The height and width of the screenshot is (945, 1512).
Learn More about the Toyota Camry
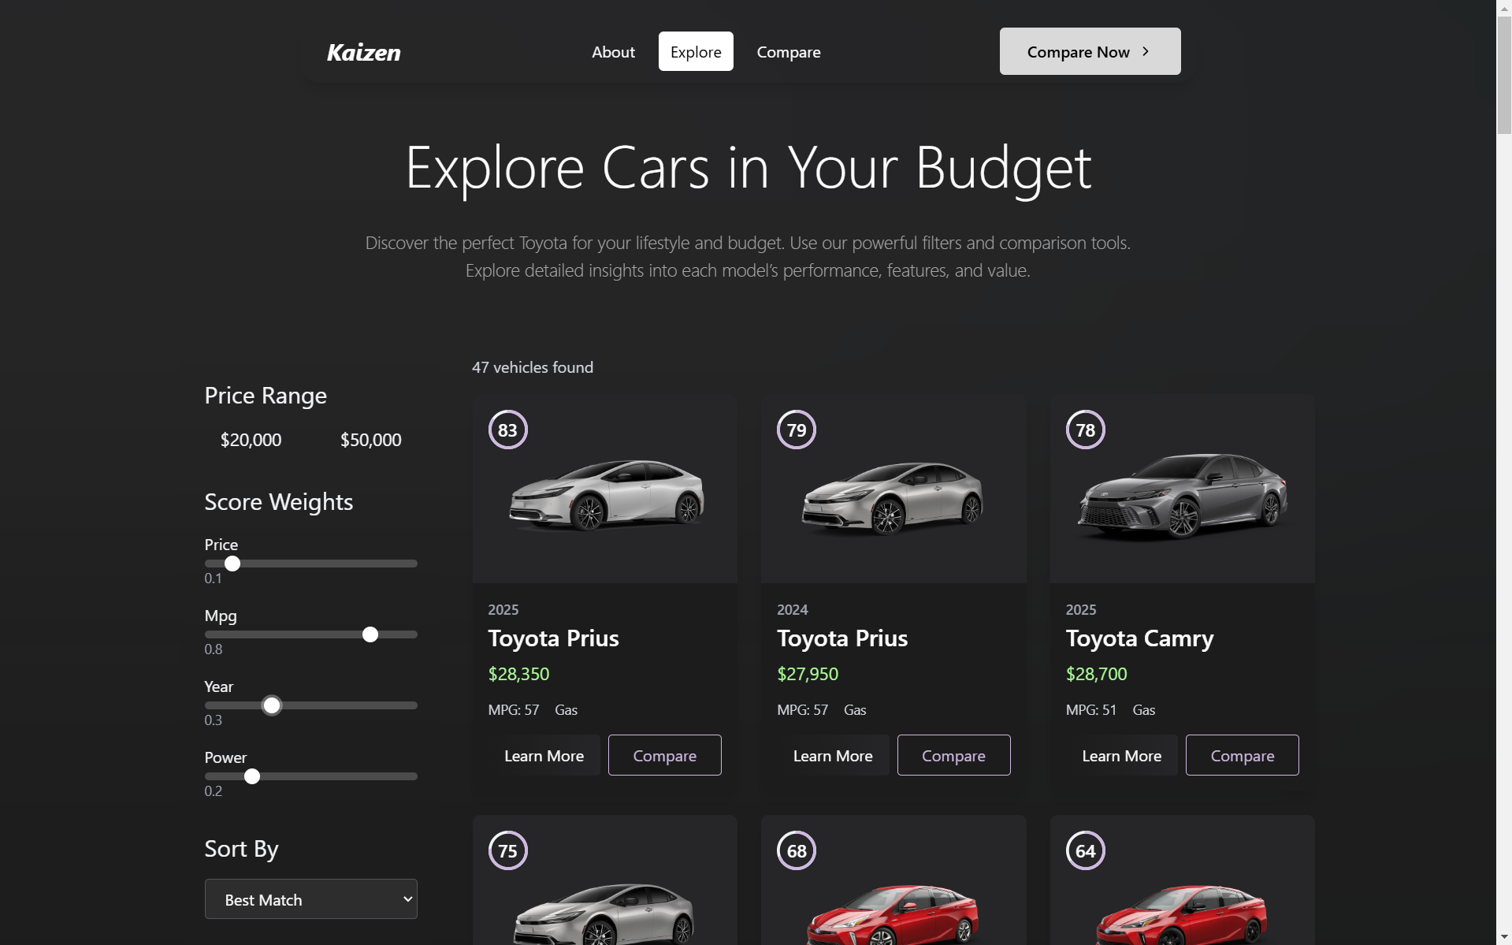pyautogui.click(x=1122, y=756)
